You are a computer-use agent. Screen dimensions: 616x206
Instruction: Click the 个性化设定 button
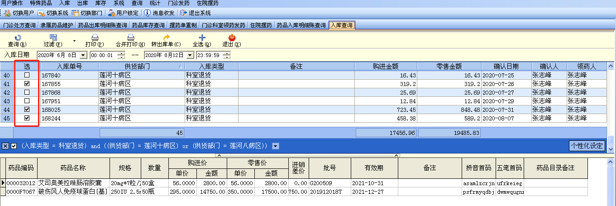587,146
